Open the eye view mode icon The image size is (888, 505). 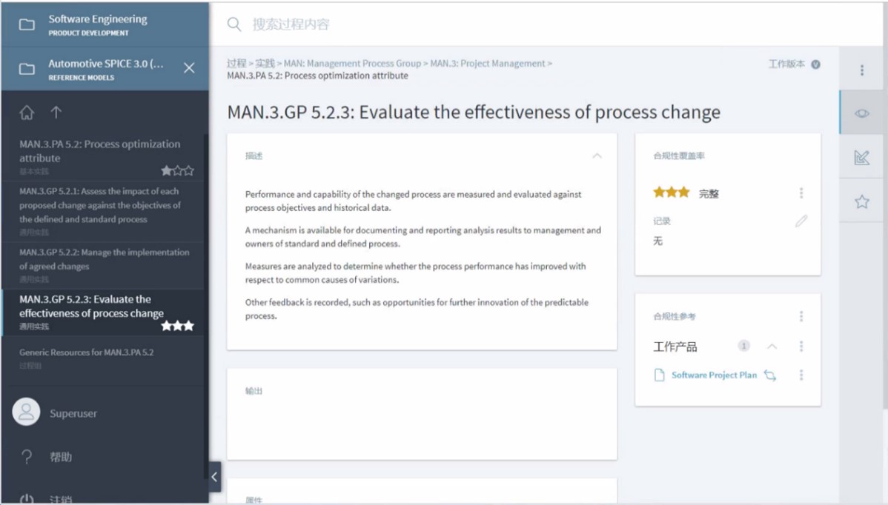point(862,114)
